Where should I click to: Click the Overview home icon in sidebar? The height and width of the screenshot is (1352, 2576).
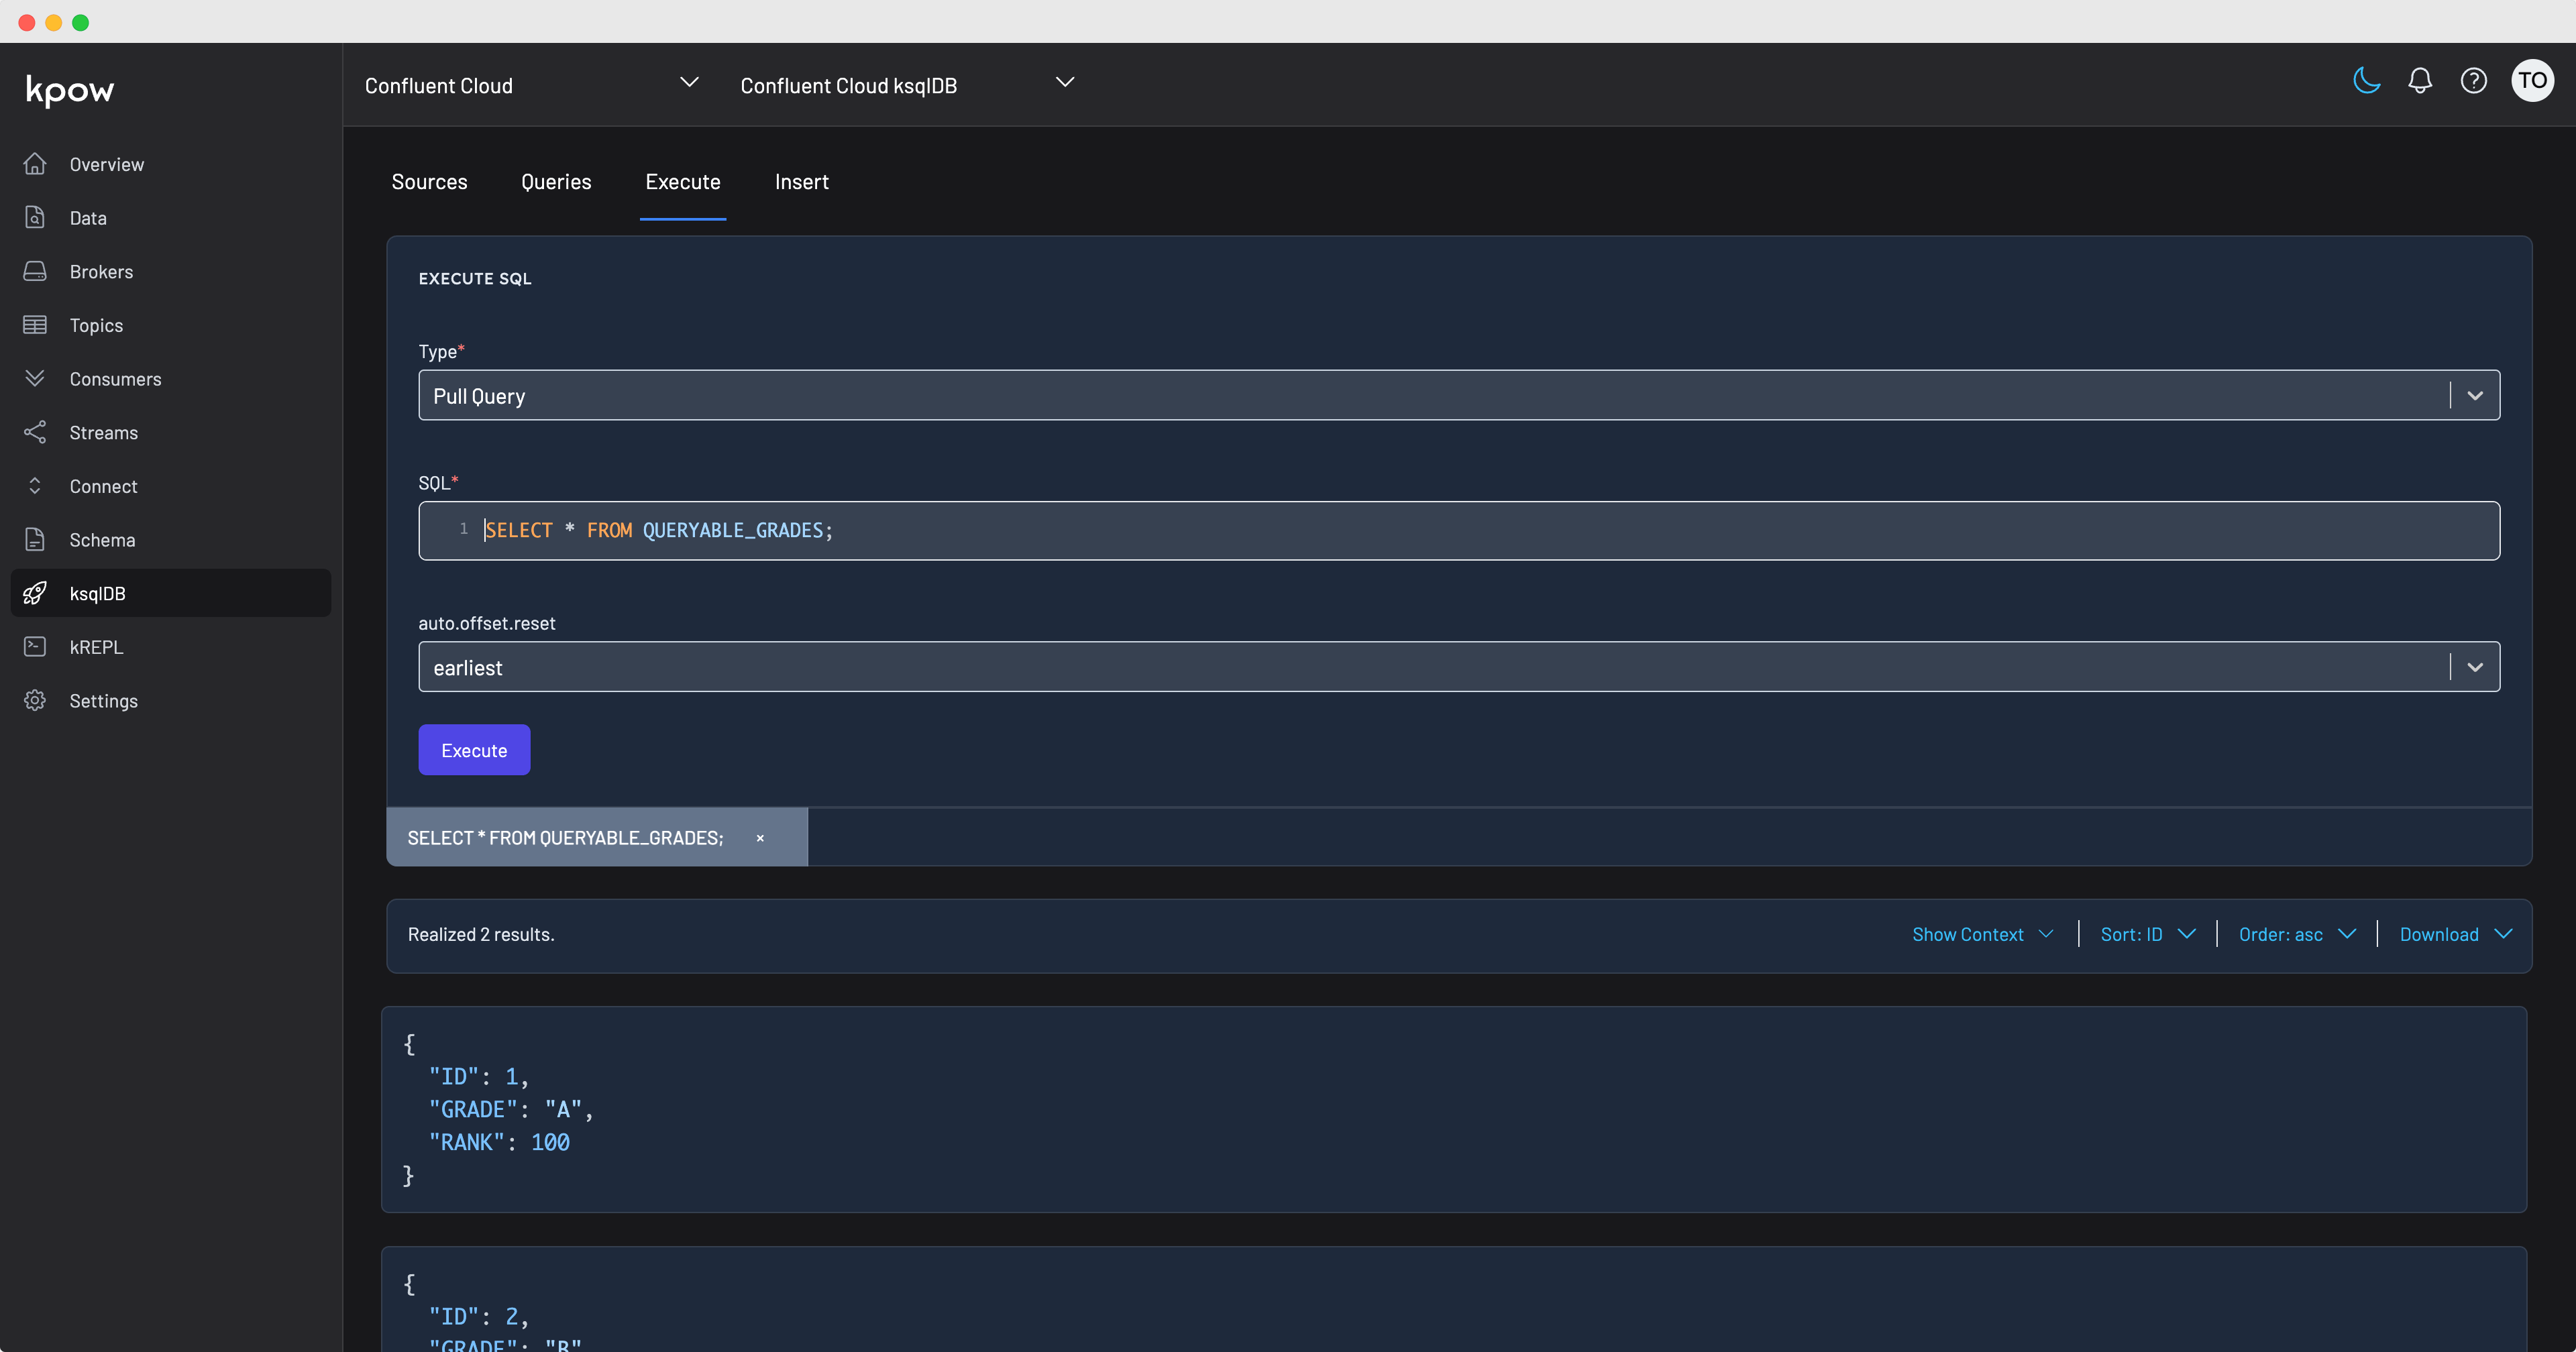(x=35, y=164)
